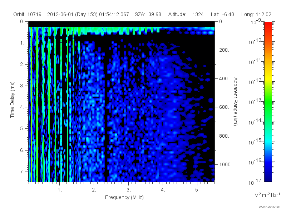Click the "Frequency (MHz)" axis label

[124, 198]
